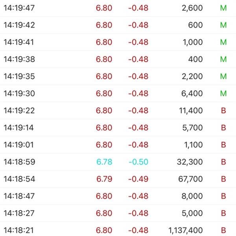Viewport: 236px width, 236px height.
Task: Tap the green M indicator at 14:19:41
Action: click(223, 42)
